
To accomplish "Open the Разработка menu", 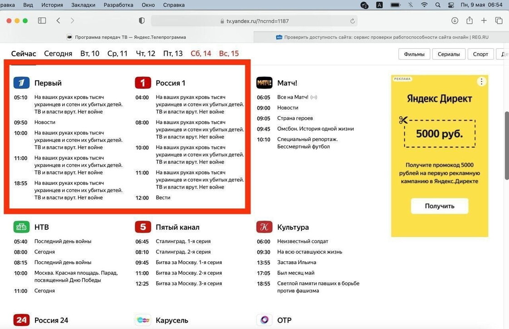I will (x=118, y=5).
